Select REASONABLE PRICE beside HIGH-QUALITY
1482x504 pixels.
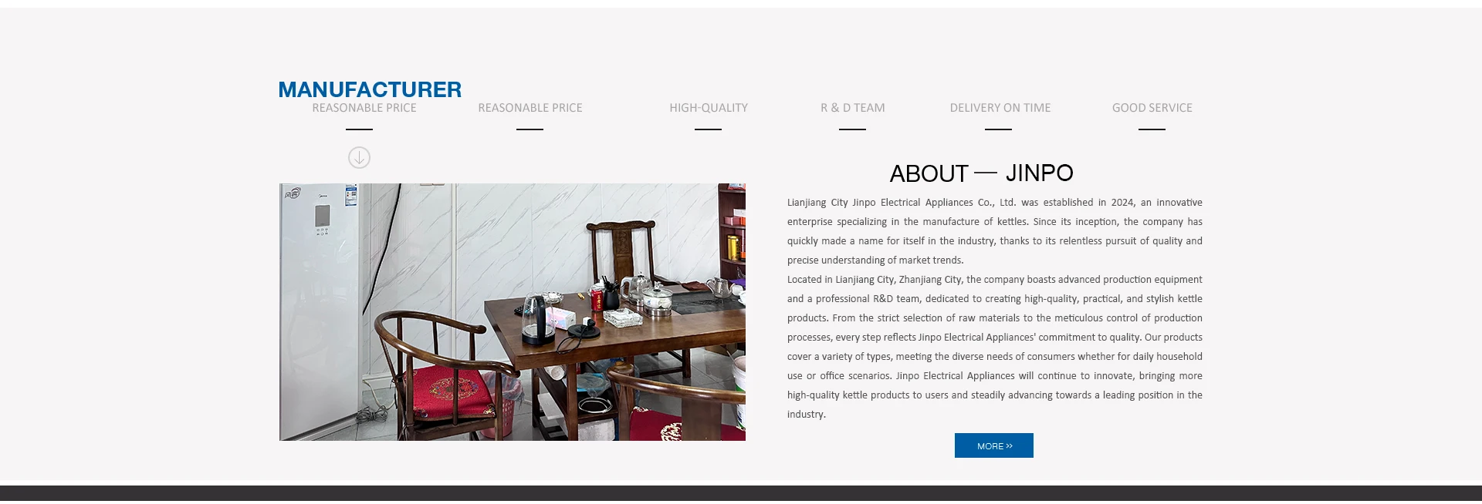pos(530,108)
